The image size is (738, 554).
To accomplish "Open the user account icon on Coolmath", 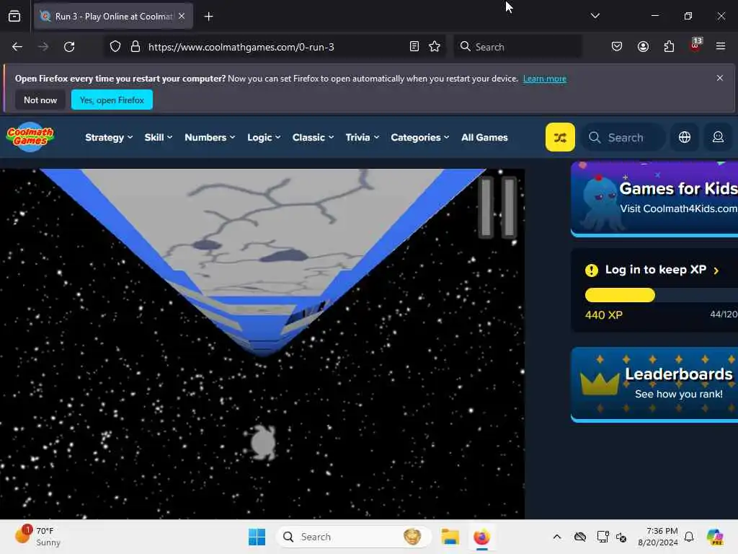I will click(x=718, y=137).
